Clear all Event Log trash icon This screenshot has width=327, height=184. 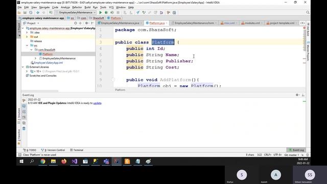(24, 128)
